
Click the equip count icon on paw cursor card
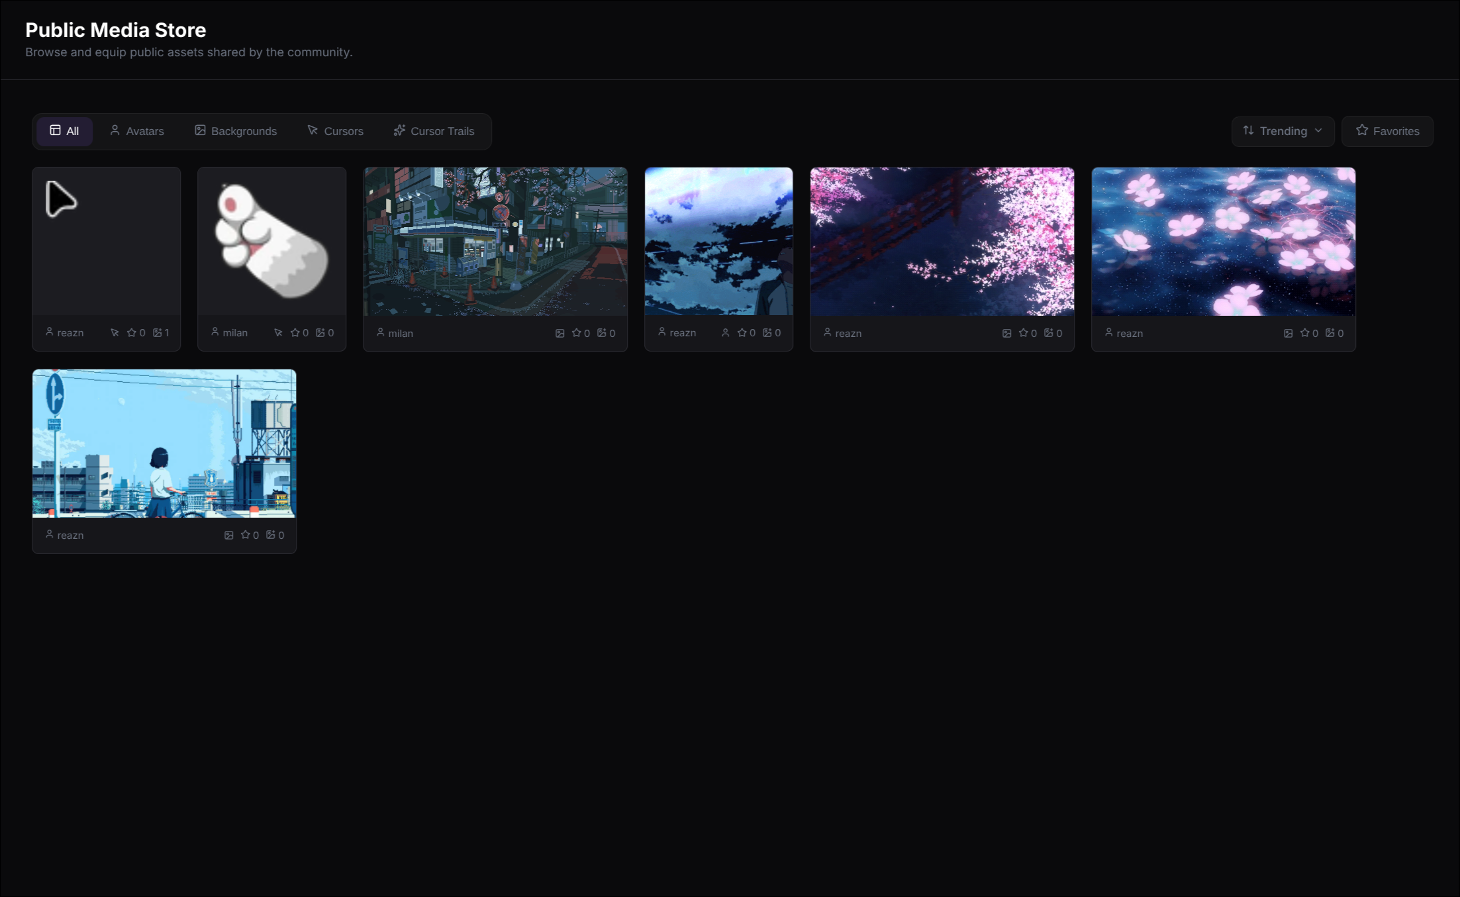click(320, 332)
